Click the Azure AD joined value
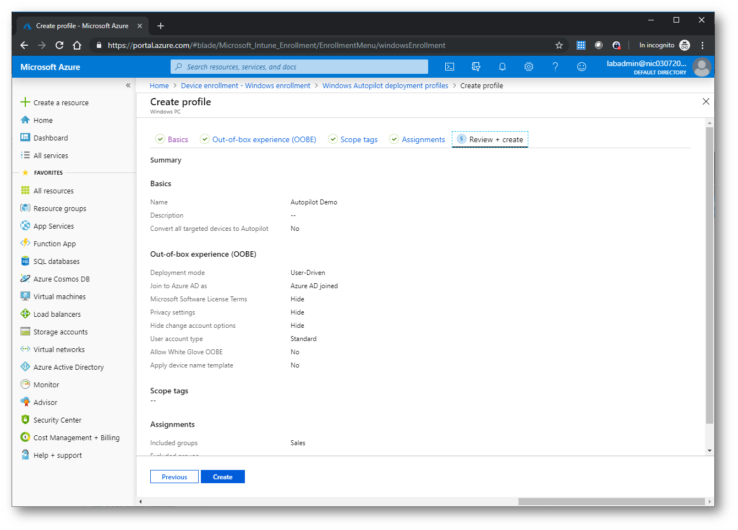 pos(314,286)
